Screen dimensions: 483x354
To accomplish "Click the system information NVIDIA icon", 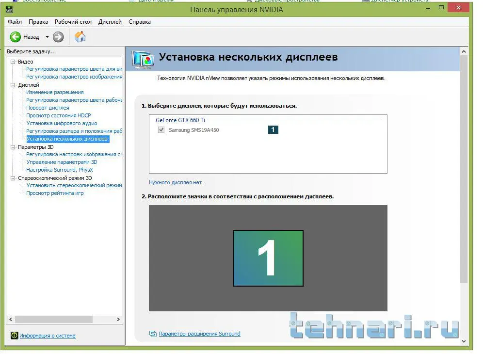I will coord(14,335).
